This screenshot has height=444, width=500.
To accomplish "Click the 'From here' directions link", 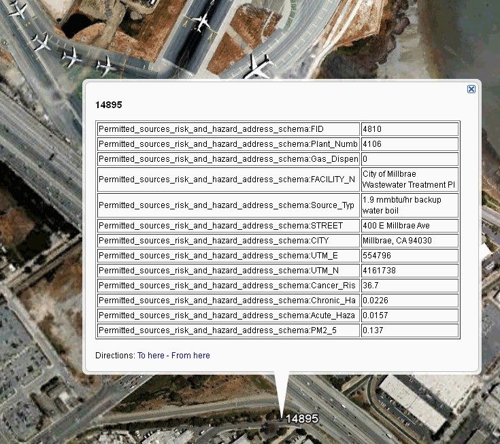I will click(190, 355).
